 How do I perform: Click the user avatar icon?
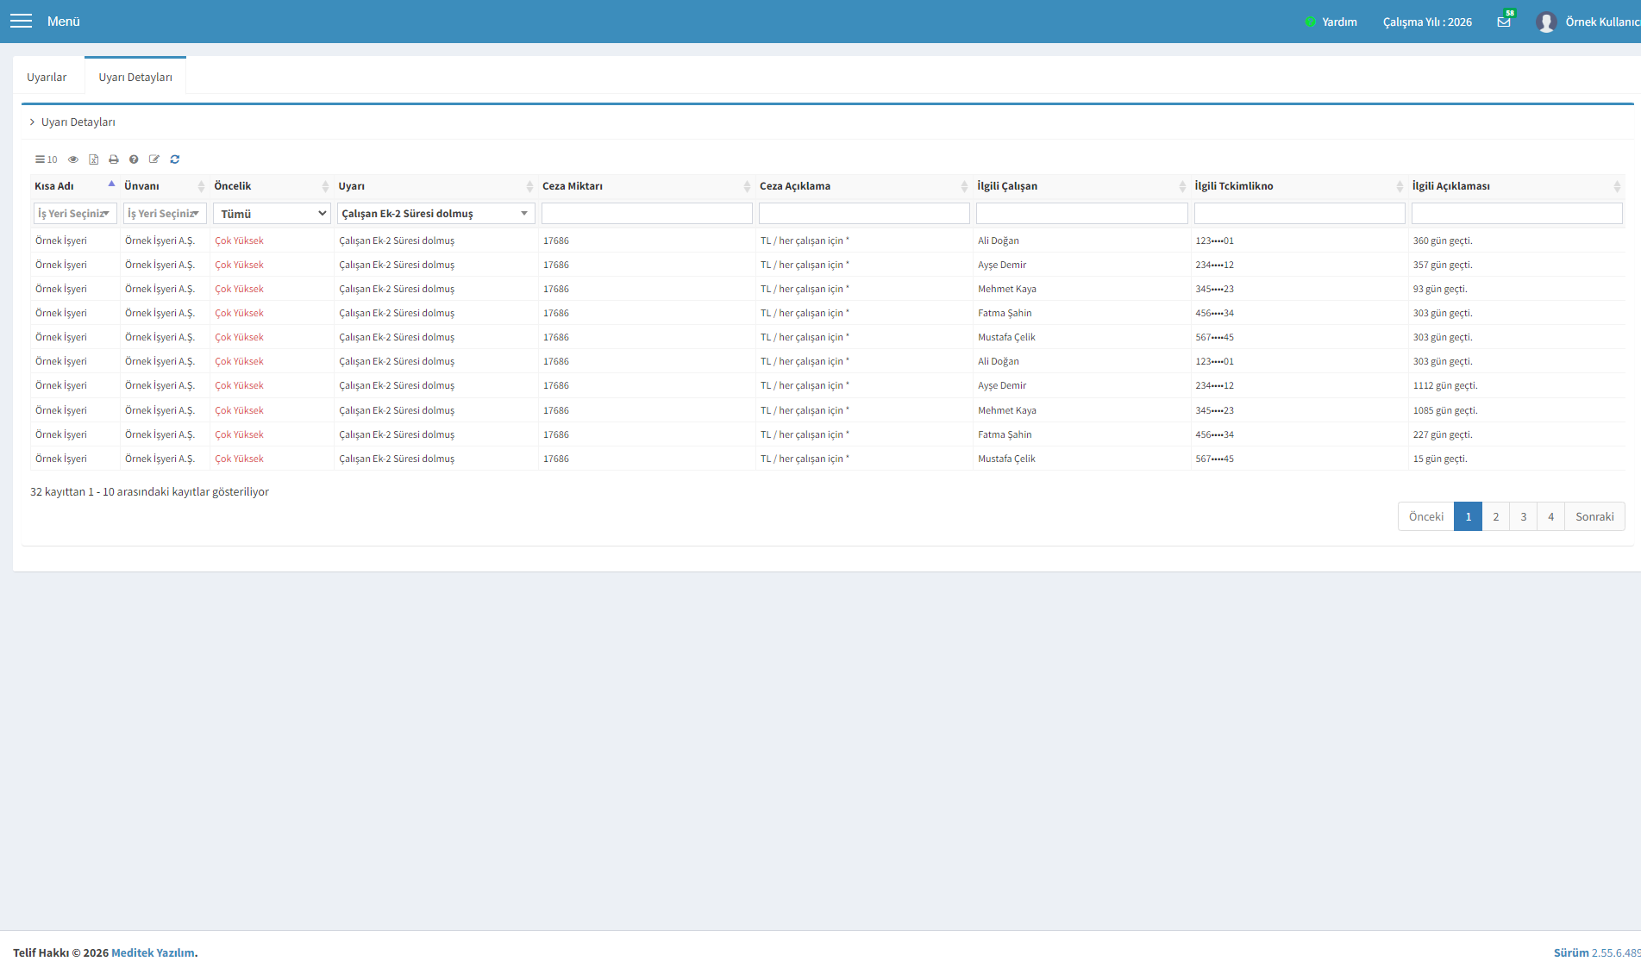(x=1546, y=22)
